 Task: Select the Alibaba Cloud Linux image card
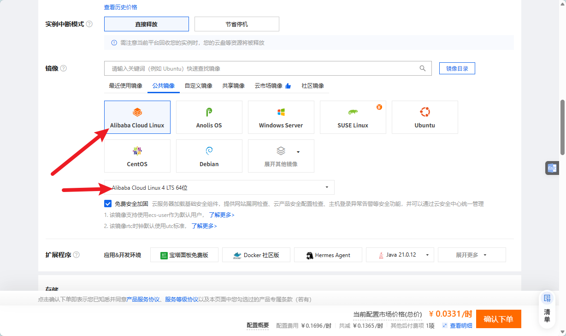pyautogui.click(x=137, y=117)
